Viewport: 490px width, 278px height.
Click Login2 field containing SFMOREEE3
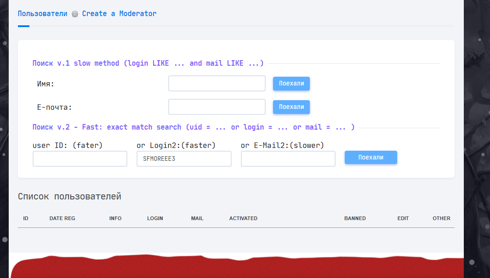click(x=184, y=159)
